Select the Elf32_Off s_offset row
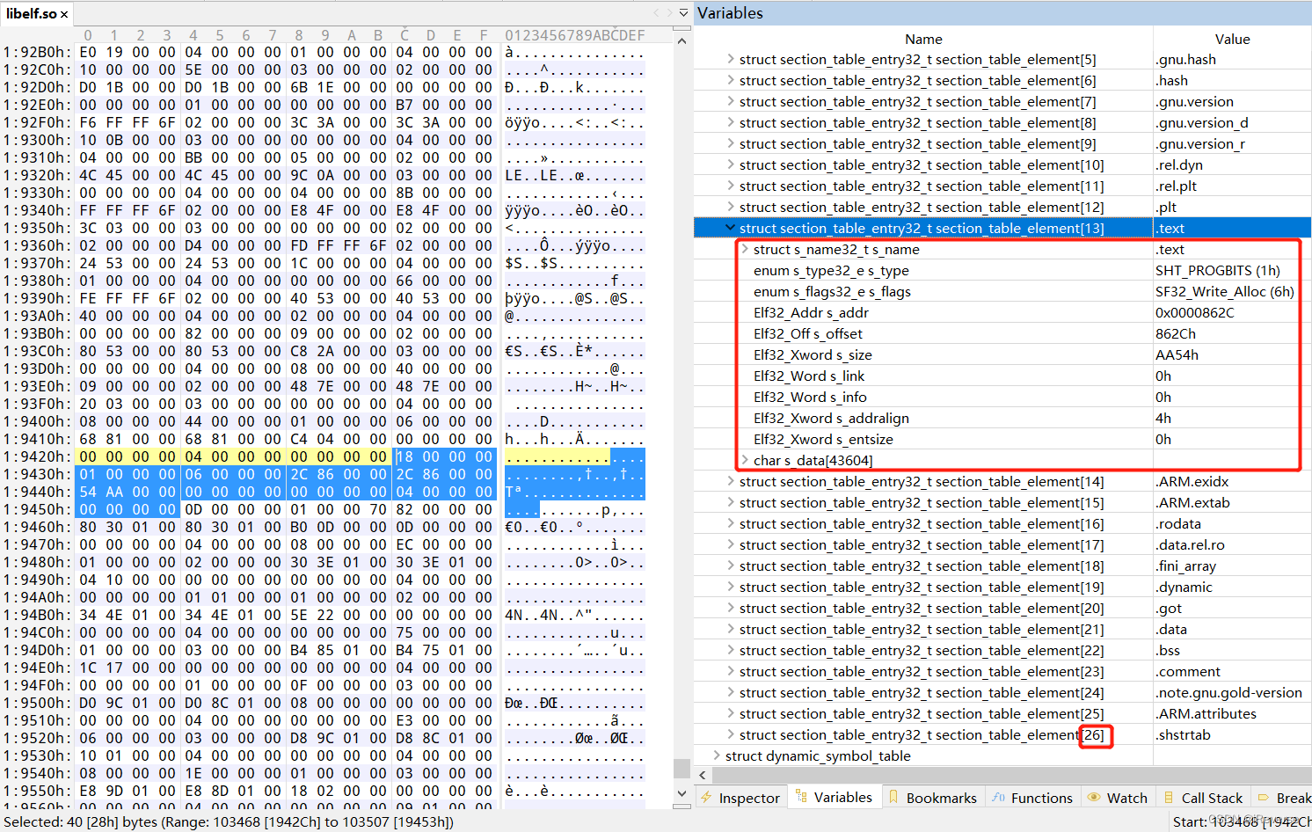Viewport: 1312px width, 832px height. pos(1002,333)
